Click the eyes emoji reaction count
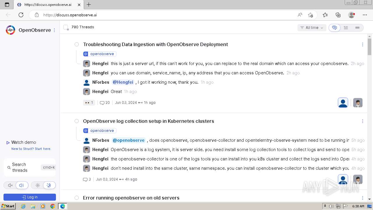 pos(89,103)
